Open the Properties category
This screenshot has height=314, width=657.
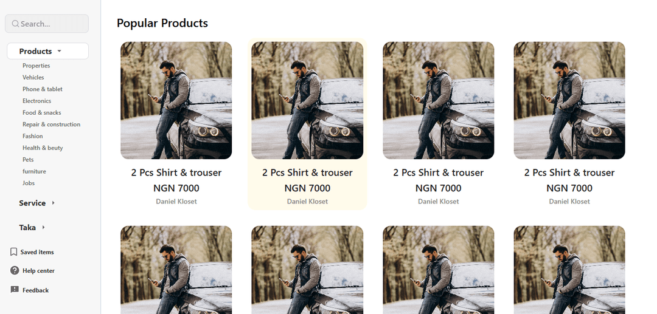(36, 66)
